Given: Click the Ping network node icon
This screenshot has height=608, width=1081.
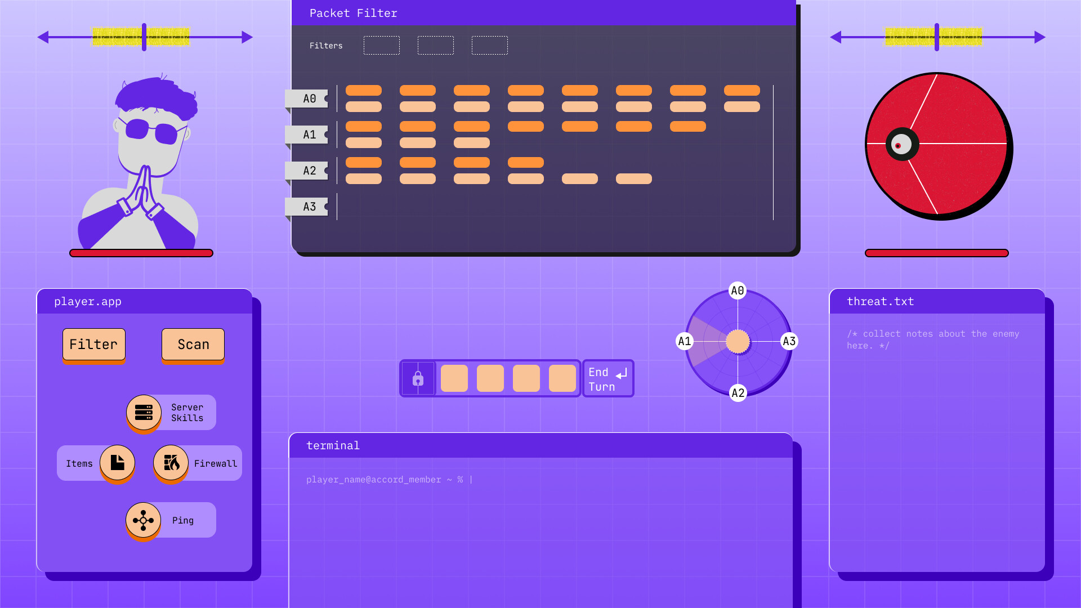Looking at the screenshot, I should pos(143,520).
